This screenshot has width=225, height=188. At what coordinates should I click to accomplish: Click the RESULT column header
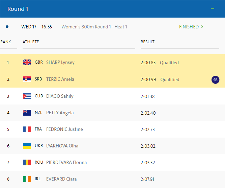point(147,42)
